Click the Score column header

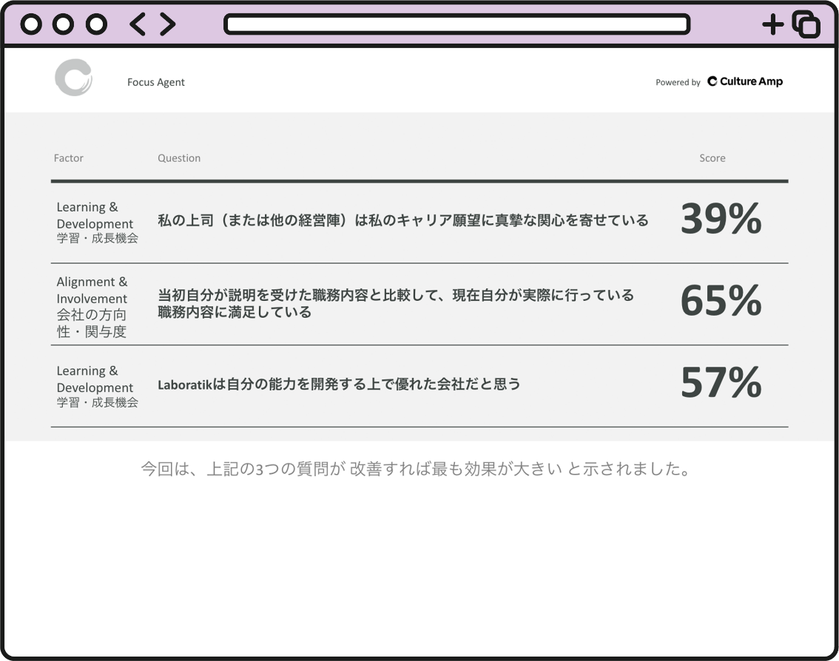pos(712,158)
